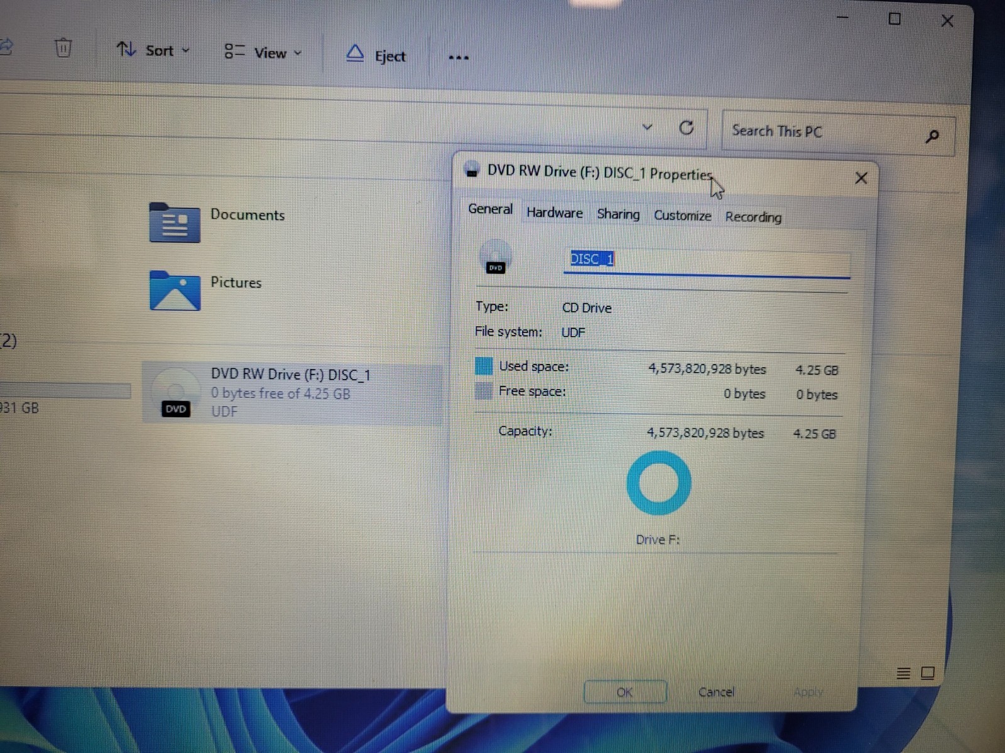The width and height of the screenshot is (1005, 753).
Task: Click the search magnifier icon
Action: (932, 136)
